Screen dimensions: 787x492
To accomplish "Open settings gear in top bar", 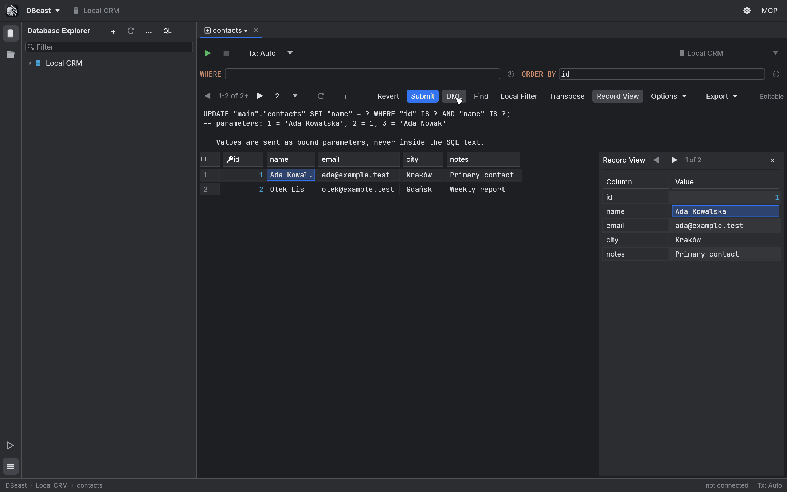I will point(747,11).
